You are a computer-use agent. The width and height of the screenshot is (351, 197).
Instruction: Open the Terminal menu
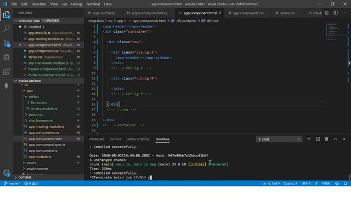point(93,4)
